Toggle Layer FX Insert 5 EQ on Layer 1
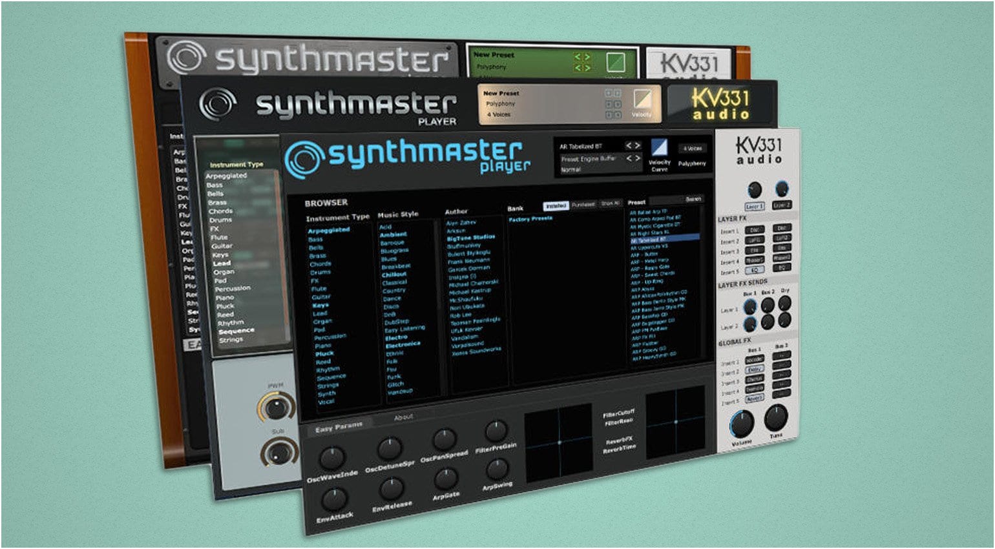This screenshot has width=995, height=549. pos(754,270)
